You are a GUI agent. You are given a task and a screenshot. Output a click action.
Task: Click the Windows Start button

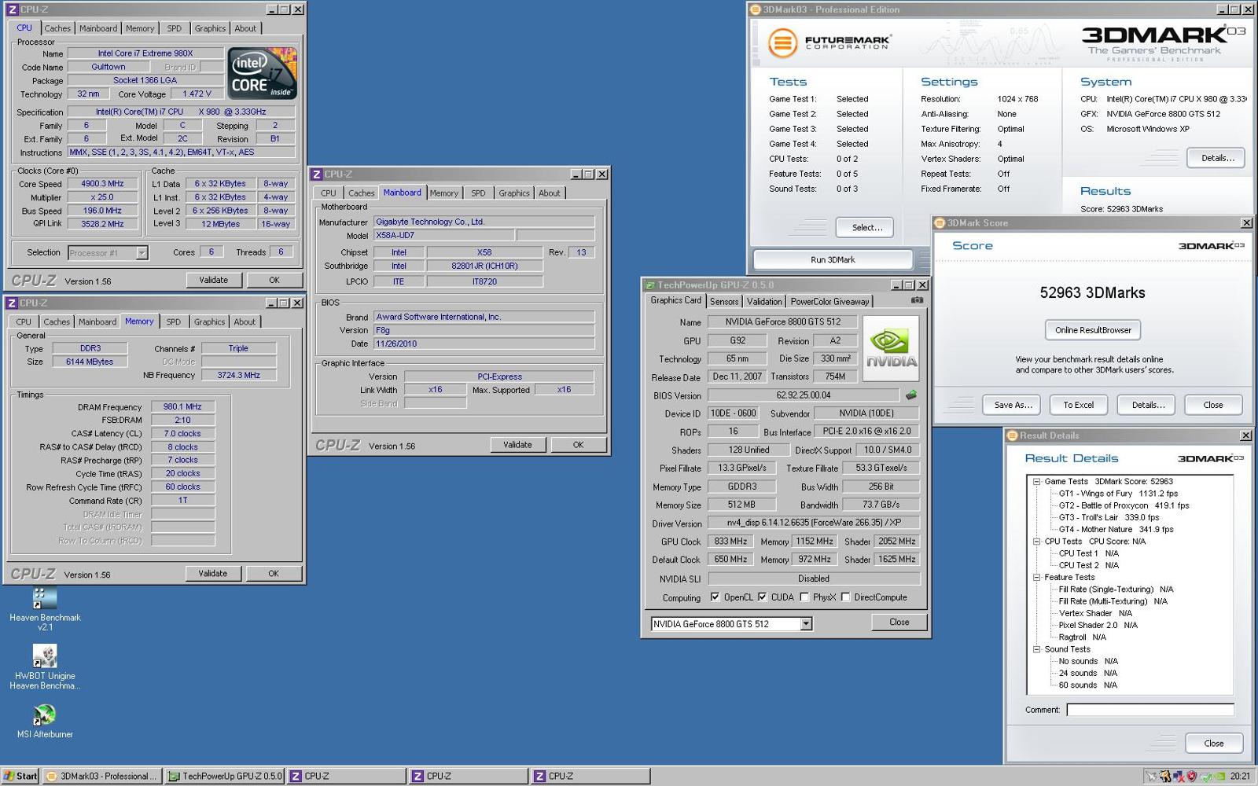point(20,776)
